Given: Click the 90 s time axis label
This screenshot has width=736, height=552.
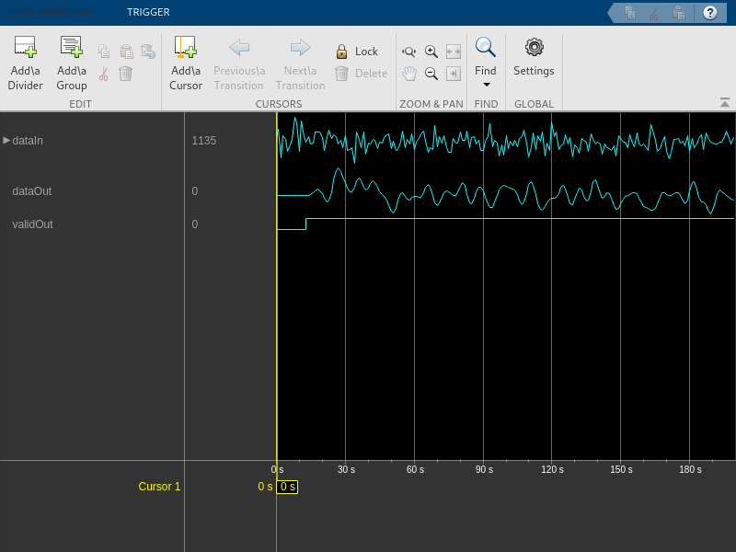Looking at the screenshot, I should tap(484, 469).
